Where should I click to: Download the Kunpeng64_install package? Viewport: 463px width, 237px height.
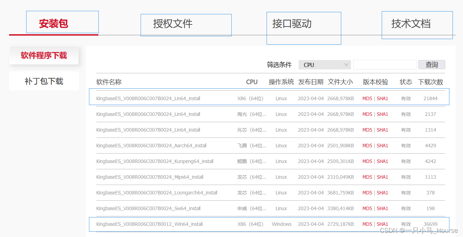[x=155, y=161]
